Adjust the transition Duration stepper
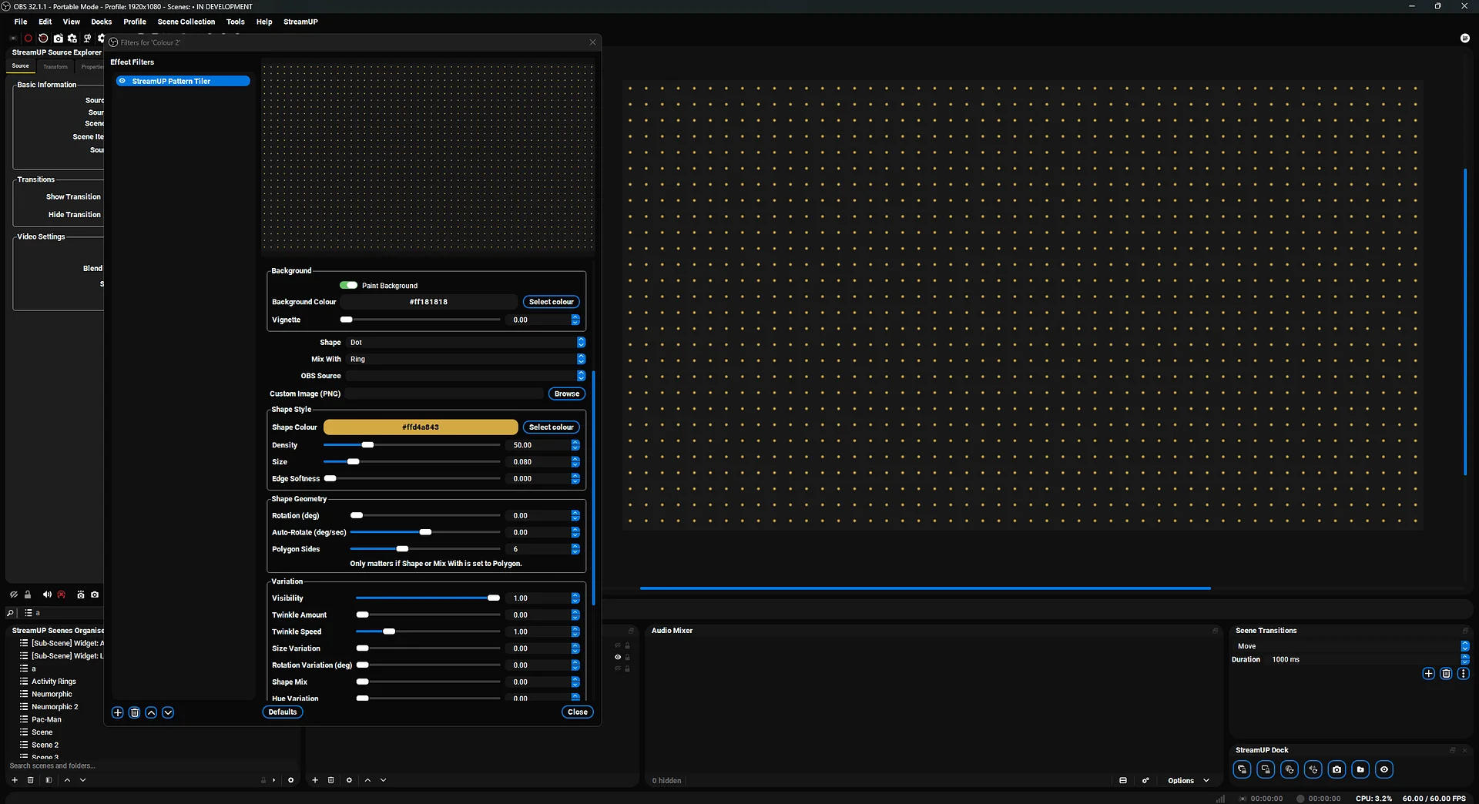The image size is (1479, 804). click(x=1465, y=659)
